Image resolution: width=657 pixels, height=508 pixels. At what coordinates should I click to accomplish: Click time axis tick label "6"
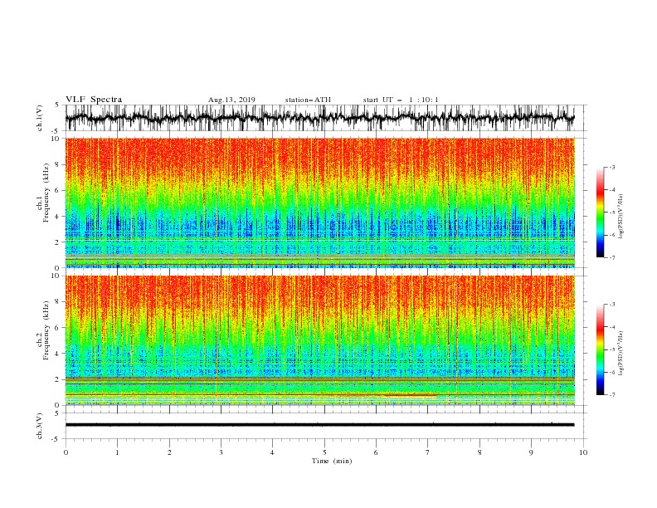[376, 452]
